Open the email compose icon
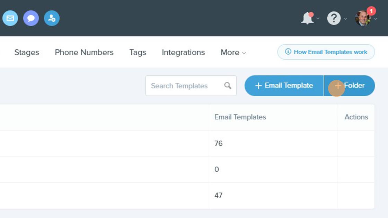Viewport: 388px width, 218px height. tap(10, 18)
